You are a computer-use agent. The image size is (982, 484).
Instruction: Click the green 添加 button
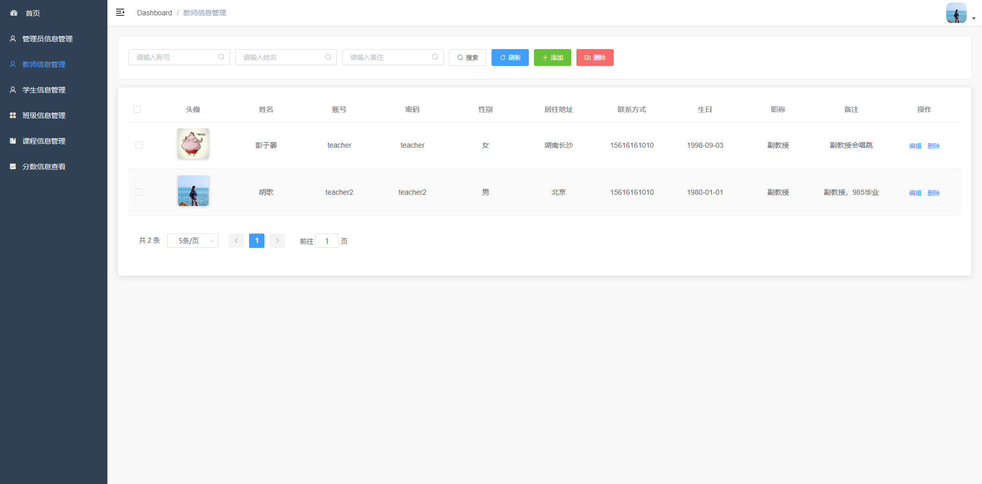[552, 57]
